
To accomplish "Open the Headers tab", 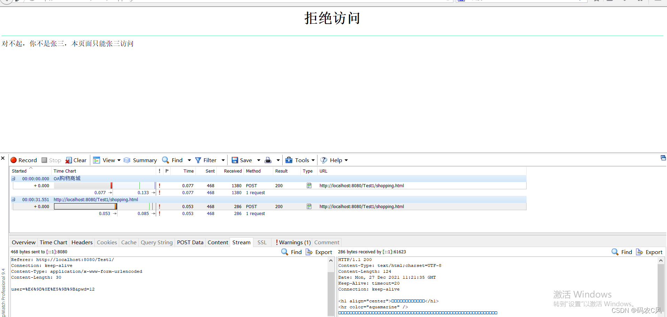I will click(82, 243).
